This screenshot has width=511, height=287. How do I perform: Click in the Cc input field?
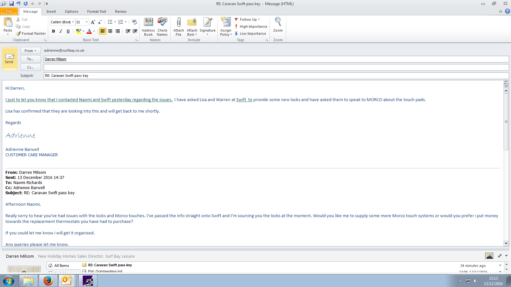click(x=276, y=67)
